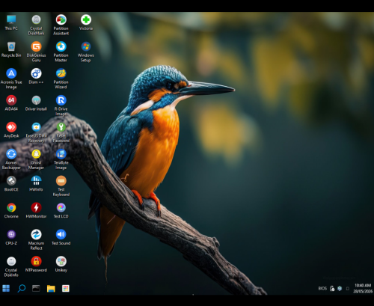
Task: Select the Windows Setup shortcut
Action: click(x=86, y=52)
